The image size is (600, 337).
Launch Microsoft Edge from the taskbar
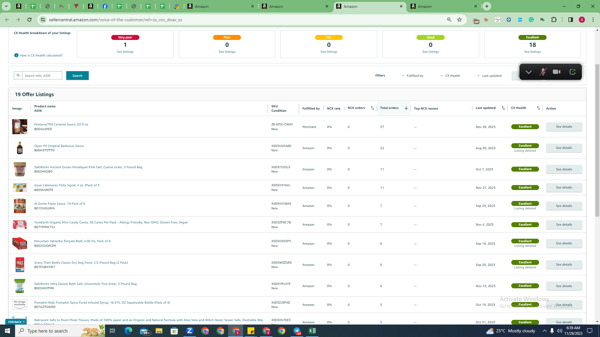[128, 331]
